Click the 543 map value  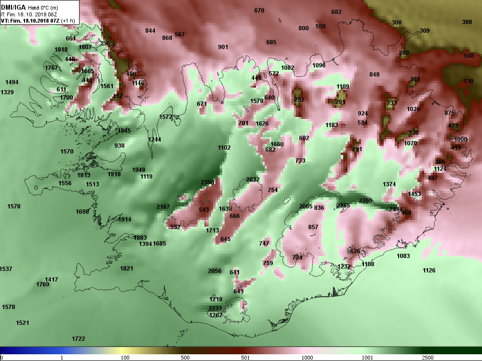tap(204, 210)
